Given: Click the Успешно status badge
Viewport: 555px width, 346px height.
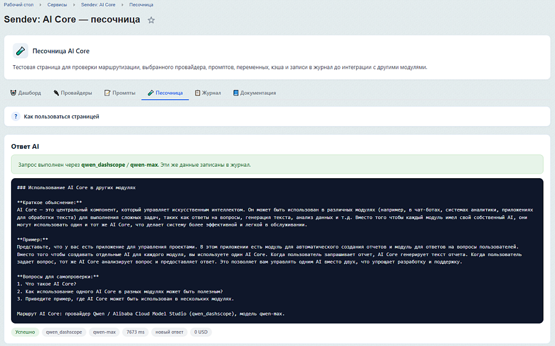Looking at the screenshot, I should point(25,332).
